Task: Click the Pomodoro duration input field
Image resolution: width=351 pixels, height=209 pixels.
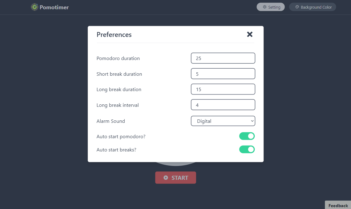Action: 223,58
